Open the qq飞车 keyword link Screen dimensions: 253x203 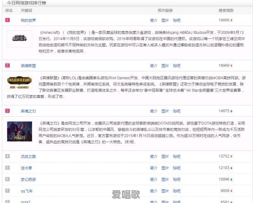pos(26,191)
